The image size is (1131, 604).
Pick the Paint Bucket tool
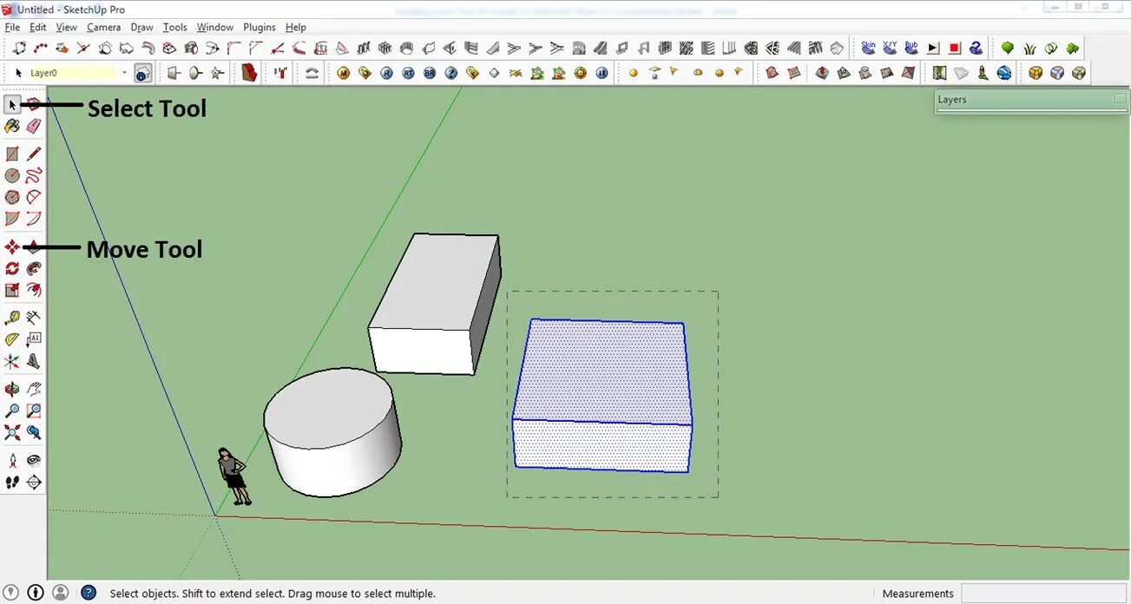pyautogui.click(x=12, y=127)
